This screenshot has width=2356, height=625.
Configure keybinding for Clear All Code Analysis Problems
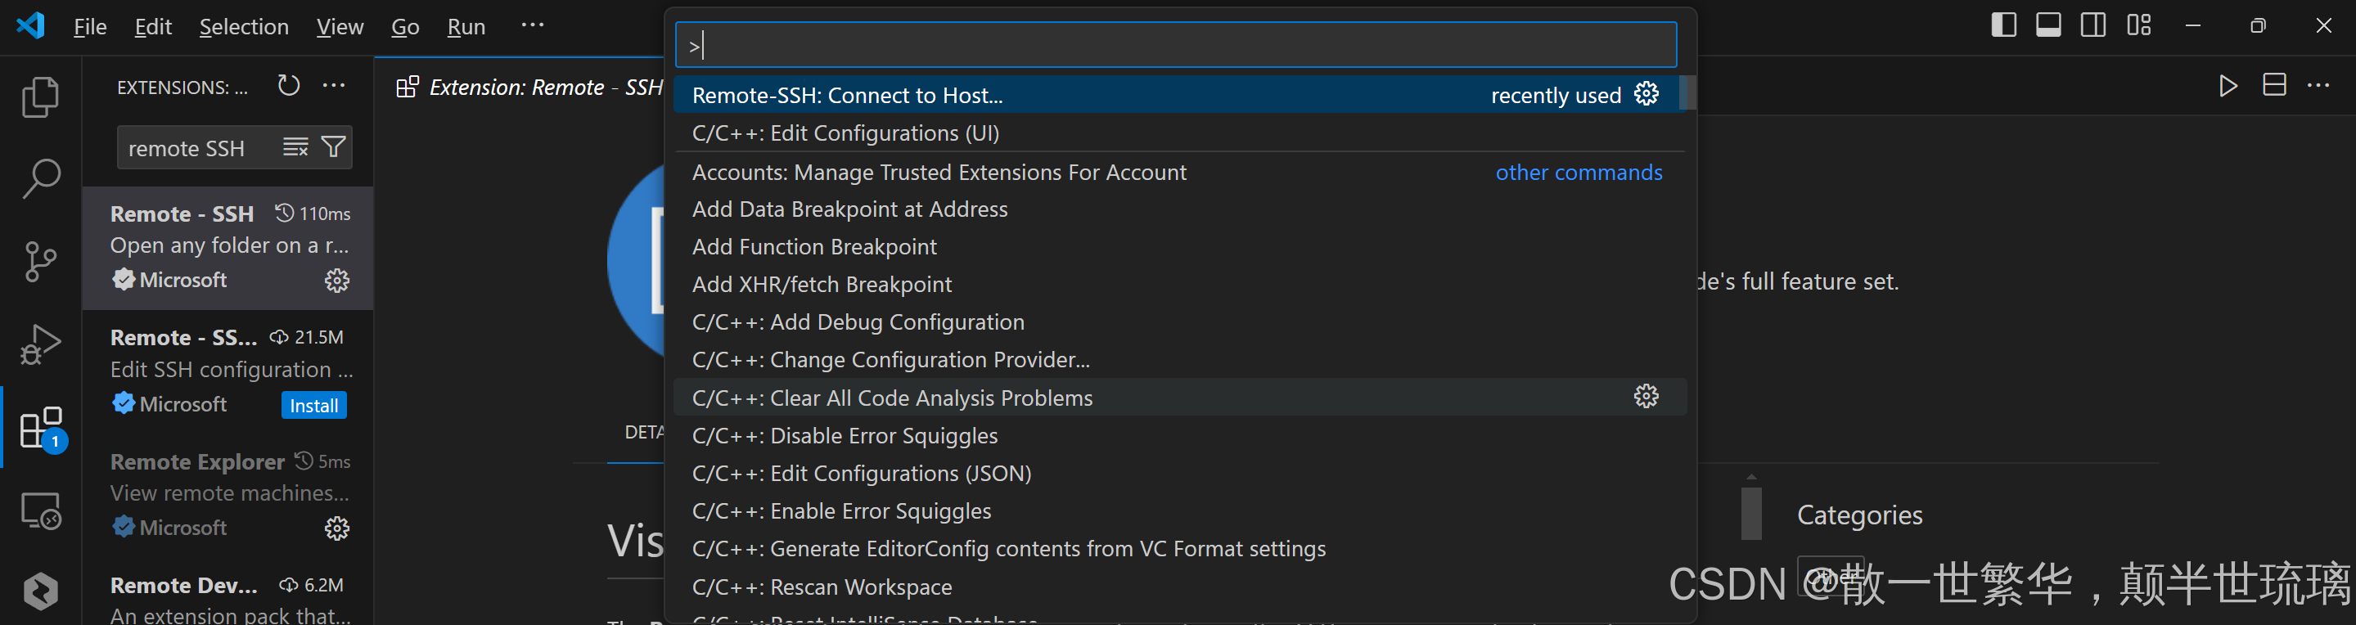tap(1646, 397)
